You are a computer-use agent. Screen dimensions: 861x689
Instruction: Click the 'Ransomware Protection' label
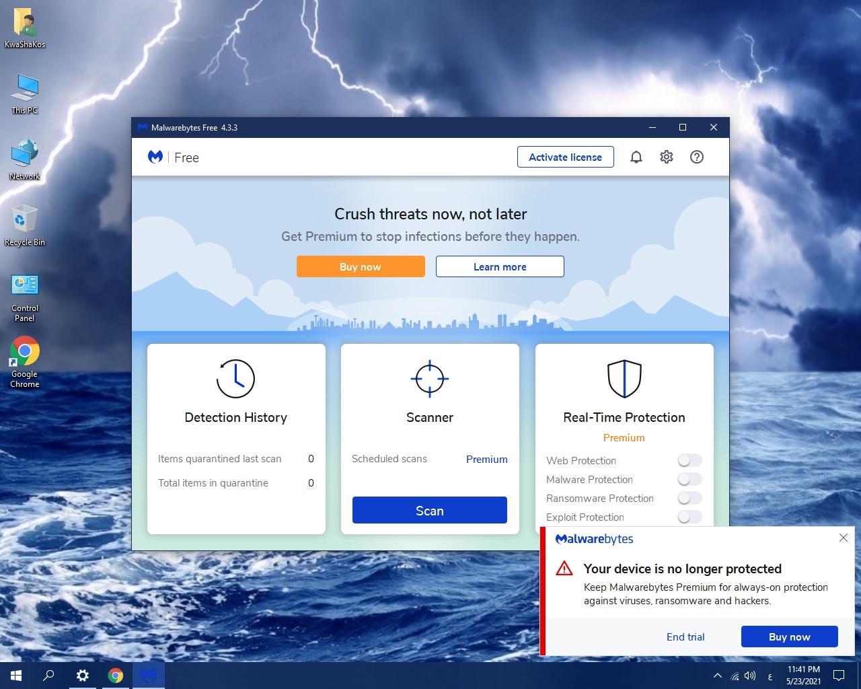click(600, 498)
